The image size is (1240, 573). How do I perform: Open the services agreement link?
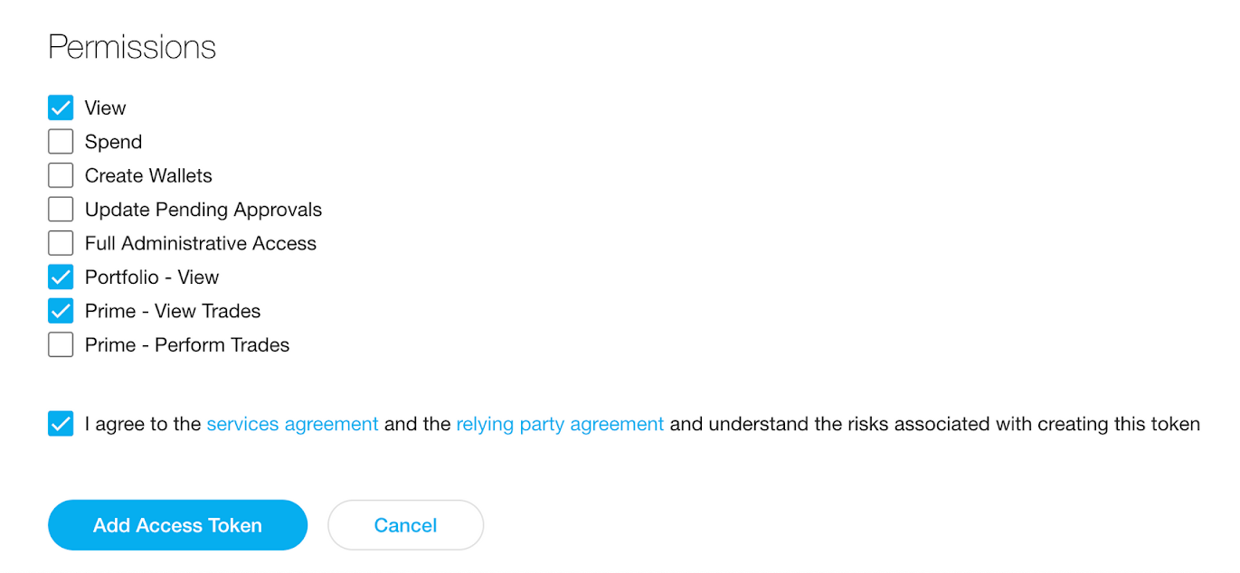[x=292, y=424]
